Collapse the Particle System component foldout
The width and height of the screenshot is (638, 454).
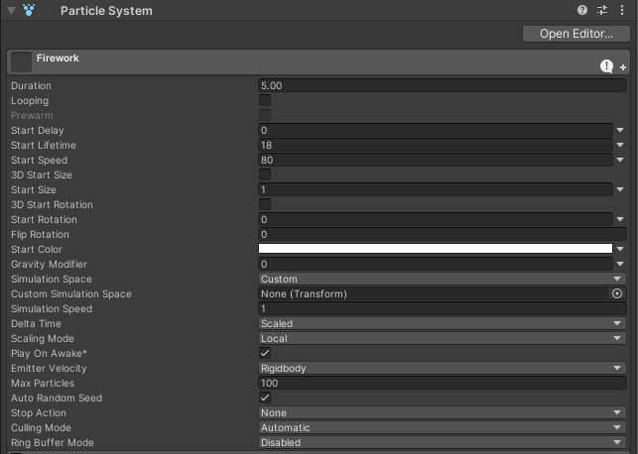[11, 11]
